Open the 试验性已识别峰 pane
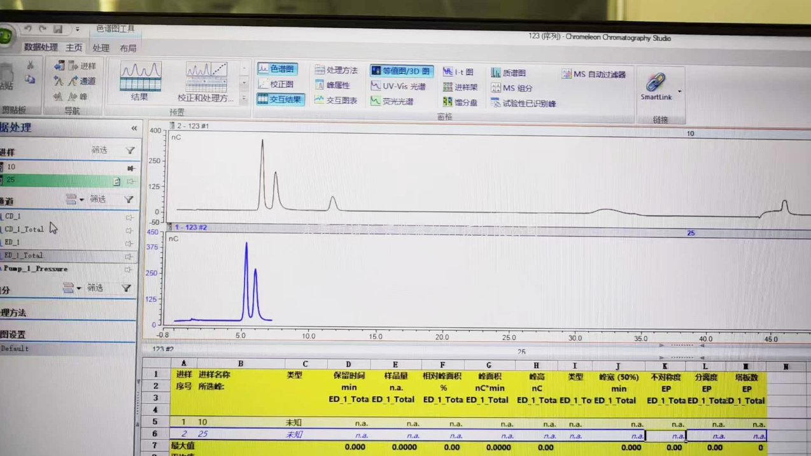The image size is (811, 456). [x=523, y=103]
